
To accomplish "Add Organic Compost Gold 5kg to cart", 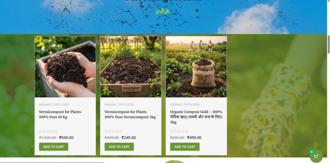I will (185, 147).
